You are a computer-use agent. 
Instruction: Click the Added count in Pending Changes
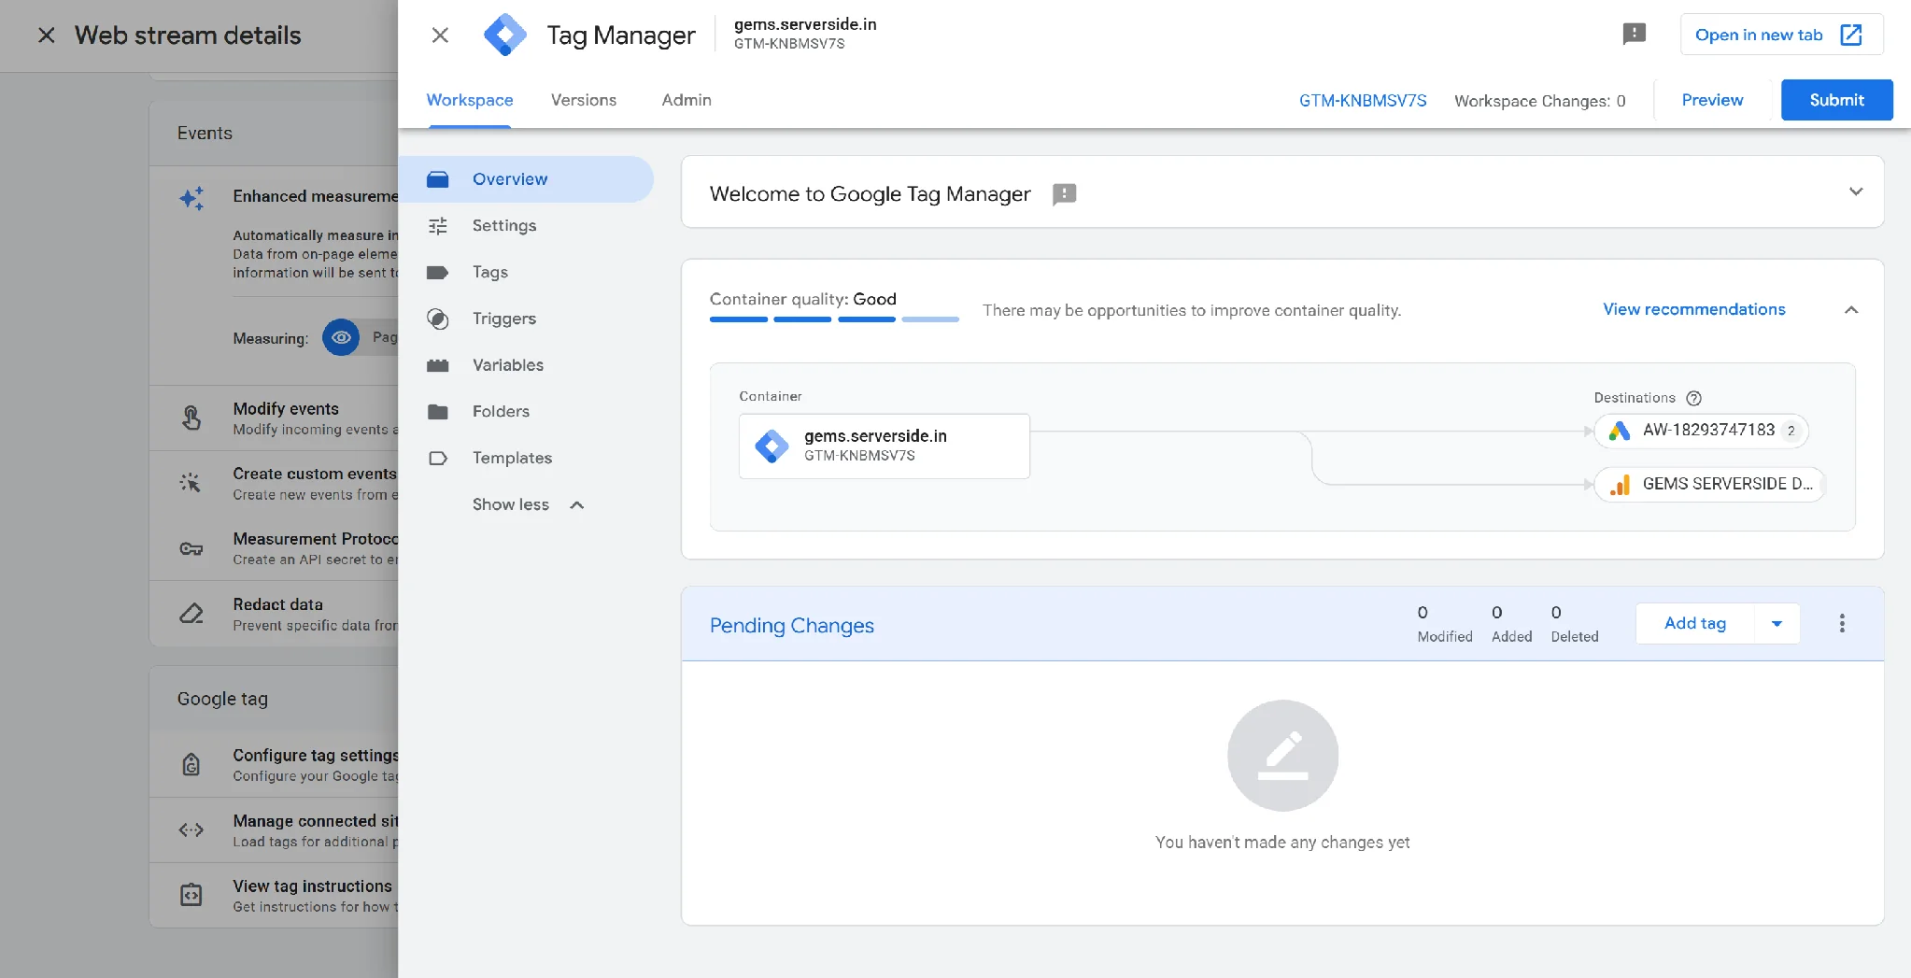(1511, 624)
